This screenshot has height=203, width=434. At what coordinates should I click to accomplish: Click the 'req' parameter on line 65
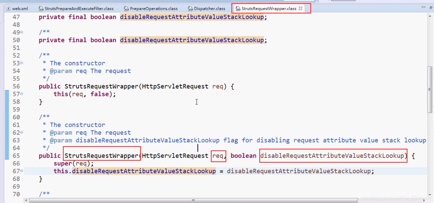point(218,156)
